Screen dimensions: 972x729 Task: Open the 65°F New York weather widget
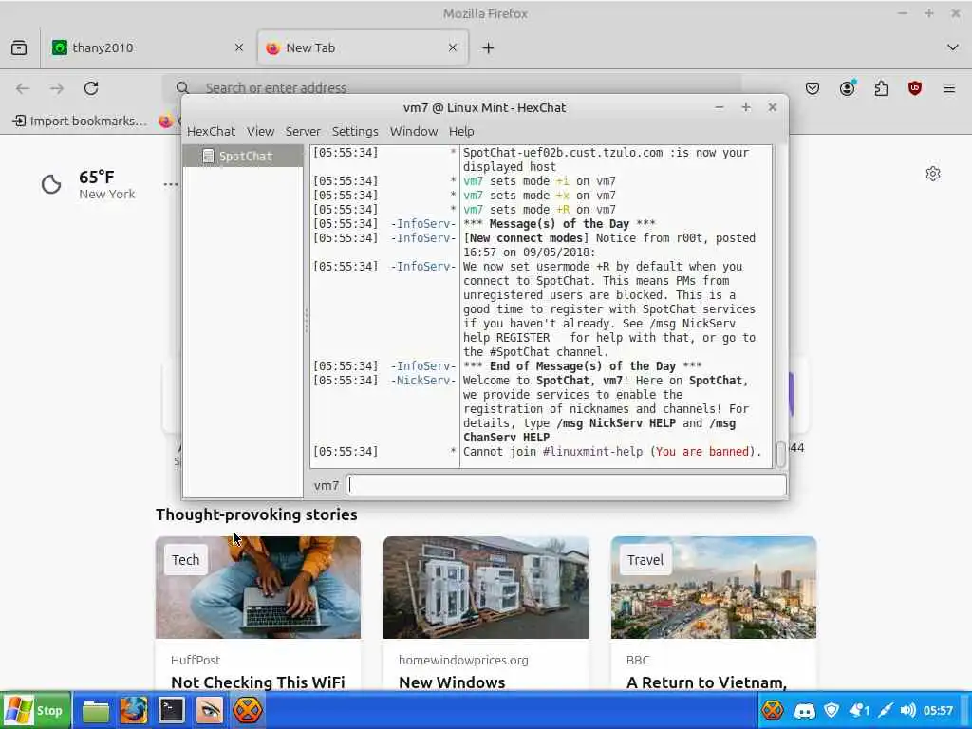[x=88, y=184]
